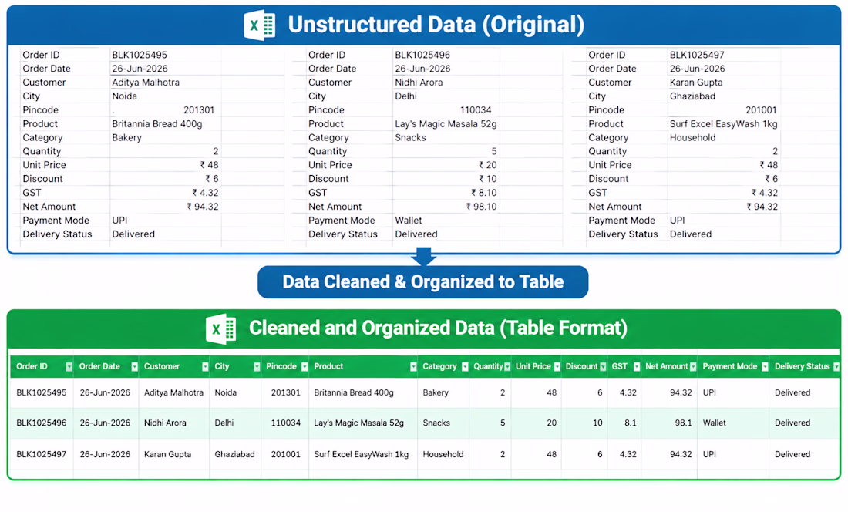Select Surf Excel EasyWash 1kg in the unstructured data block
Viewport: 848px width, 512px height.
(723, 124)
